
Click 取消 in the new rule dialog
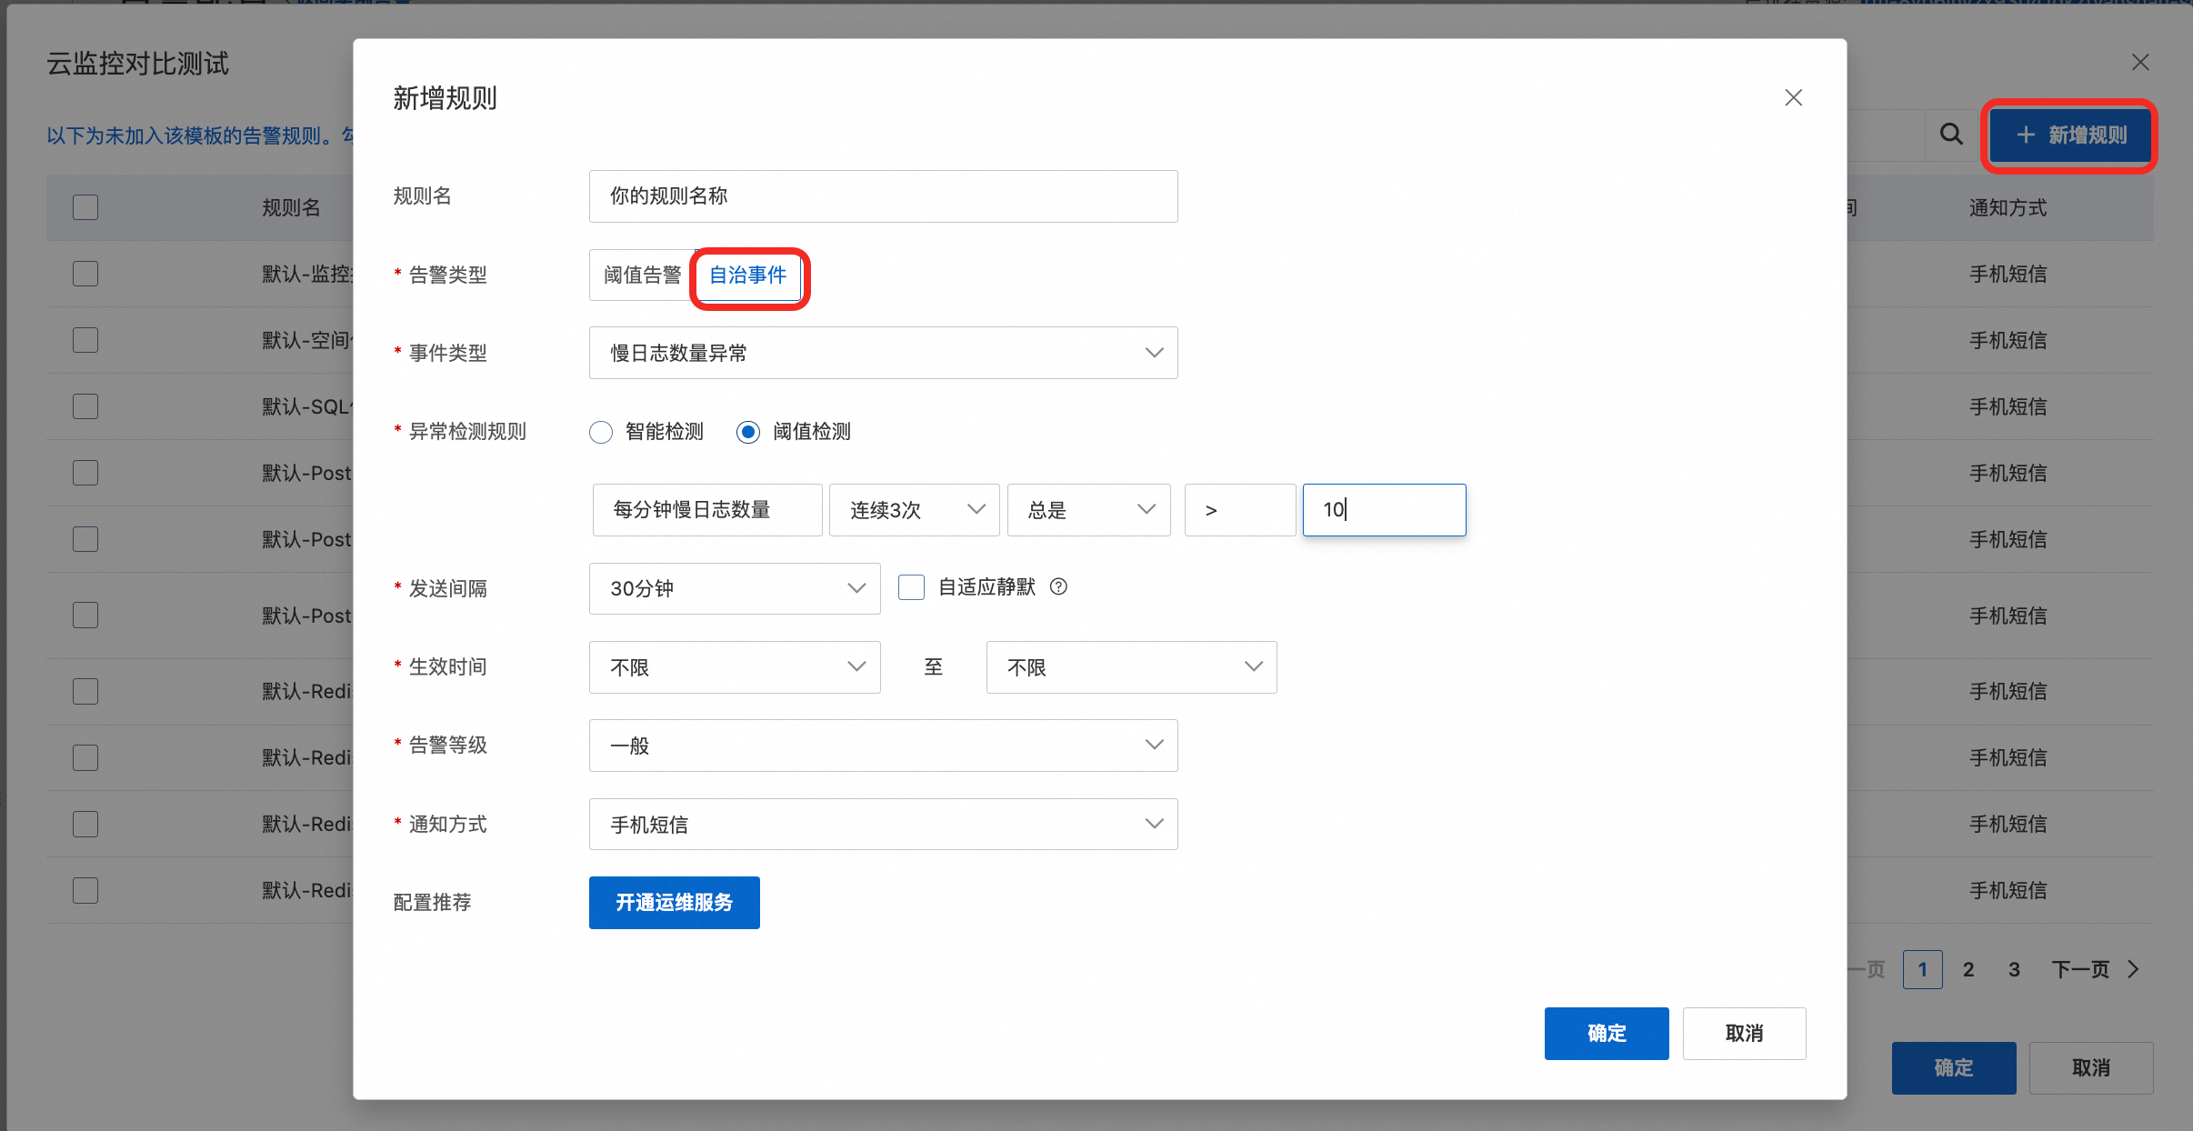pyautogui.click(x=1743, y=1033)
